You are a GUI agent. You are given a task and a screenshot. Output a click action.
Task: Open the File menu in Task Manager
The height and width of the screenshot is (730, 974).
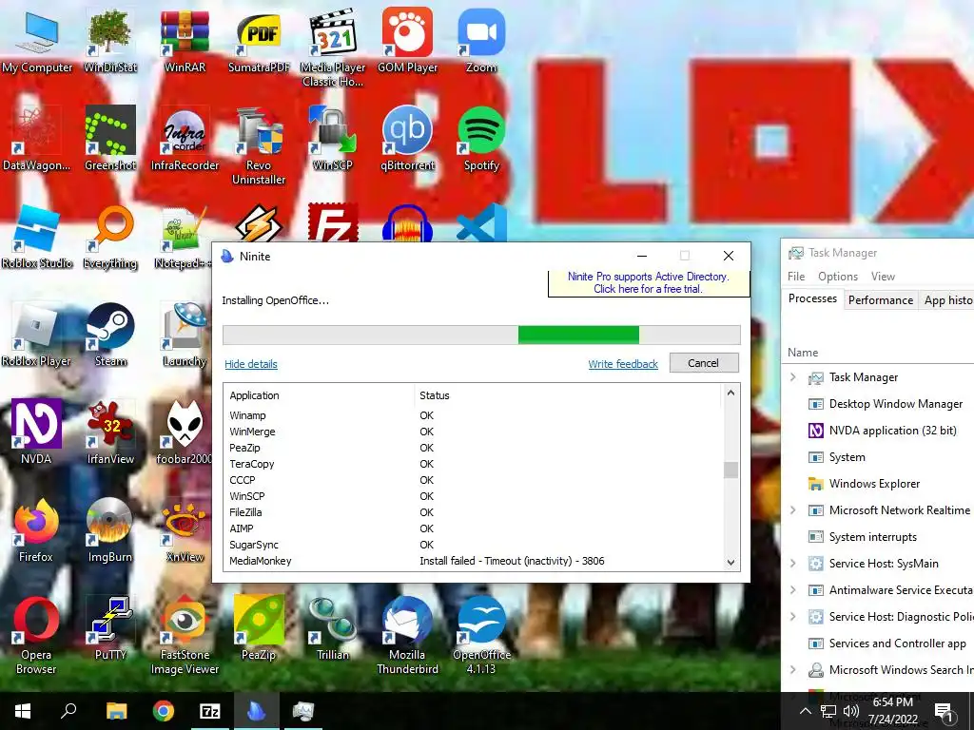[796, 277]
